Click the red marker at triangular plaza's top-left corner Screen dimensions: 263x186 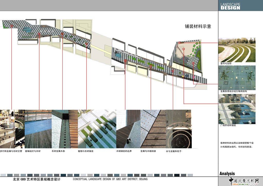[180, 43]
